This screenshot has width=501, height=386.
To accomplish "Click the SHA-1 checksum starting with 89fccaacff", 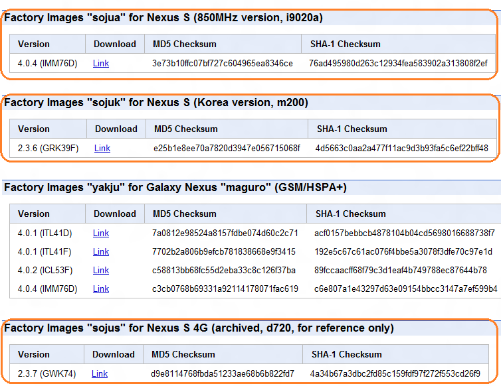I will click(400, 270).
